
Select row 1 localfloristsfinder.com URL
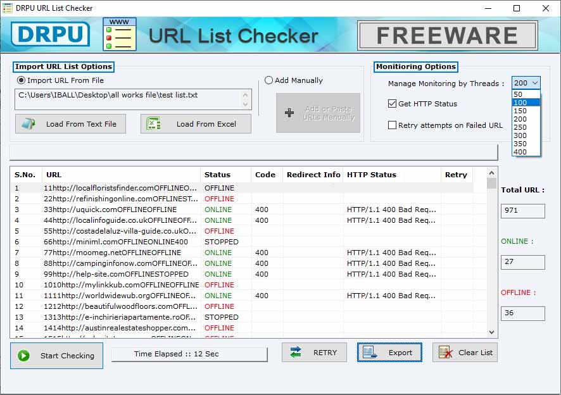(120, 188)
